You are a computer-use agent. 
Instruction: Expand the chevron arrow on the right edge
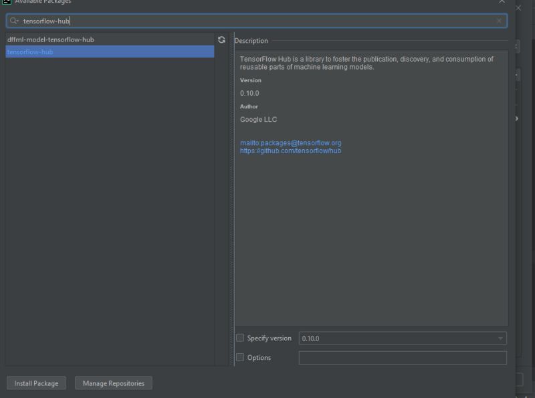515,117
